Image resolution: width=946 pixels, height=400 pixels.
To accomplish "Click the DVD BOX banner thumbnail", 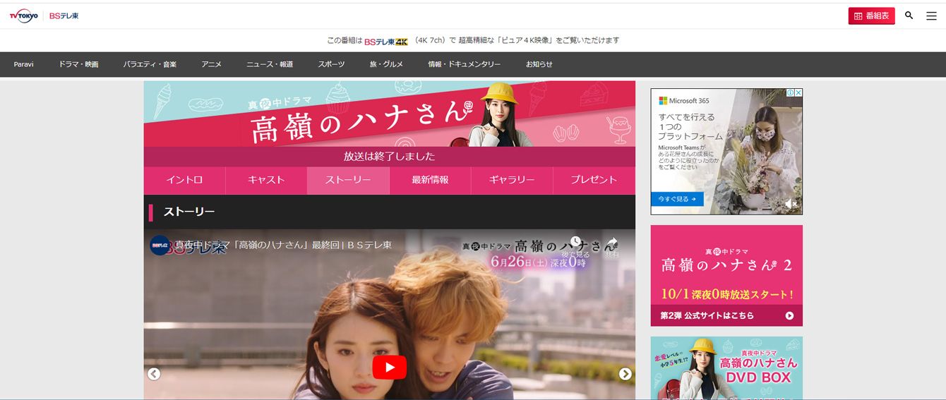I will coord(726,368).
